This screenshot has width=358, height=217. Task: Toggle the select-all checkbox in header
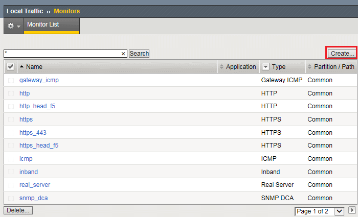(x=10, y=67)
